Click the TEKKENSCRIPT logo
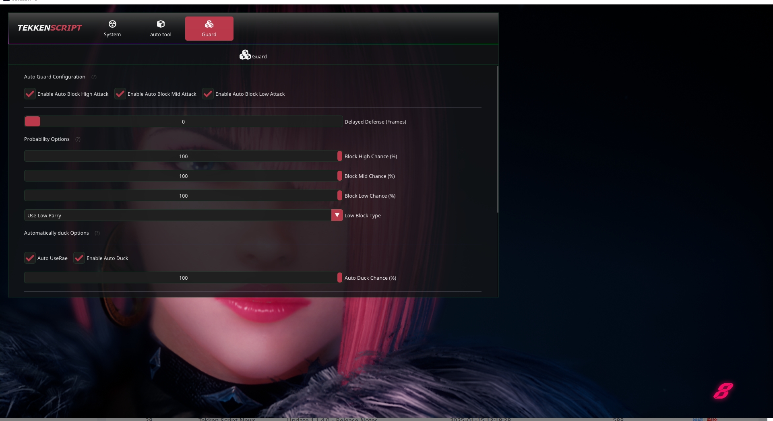 [x=50, y=28]
